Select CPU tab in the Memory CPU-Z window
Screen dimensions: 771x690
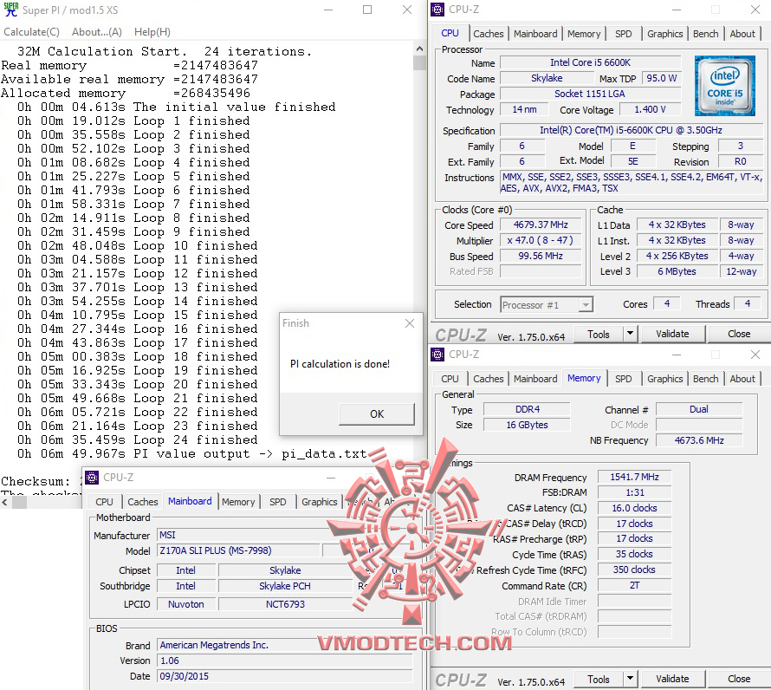450,379
